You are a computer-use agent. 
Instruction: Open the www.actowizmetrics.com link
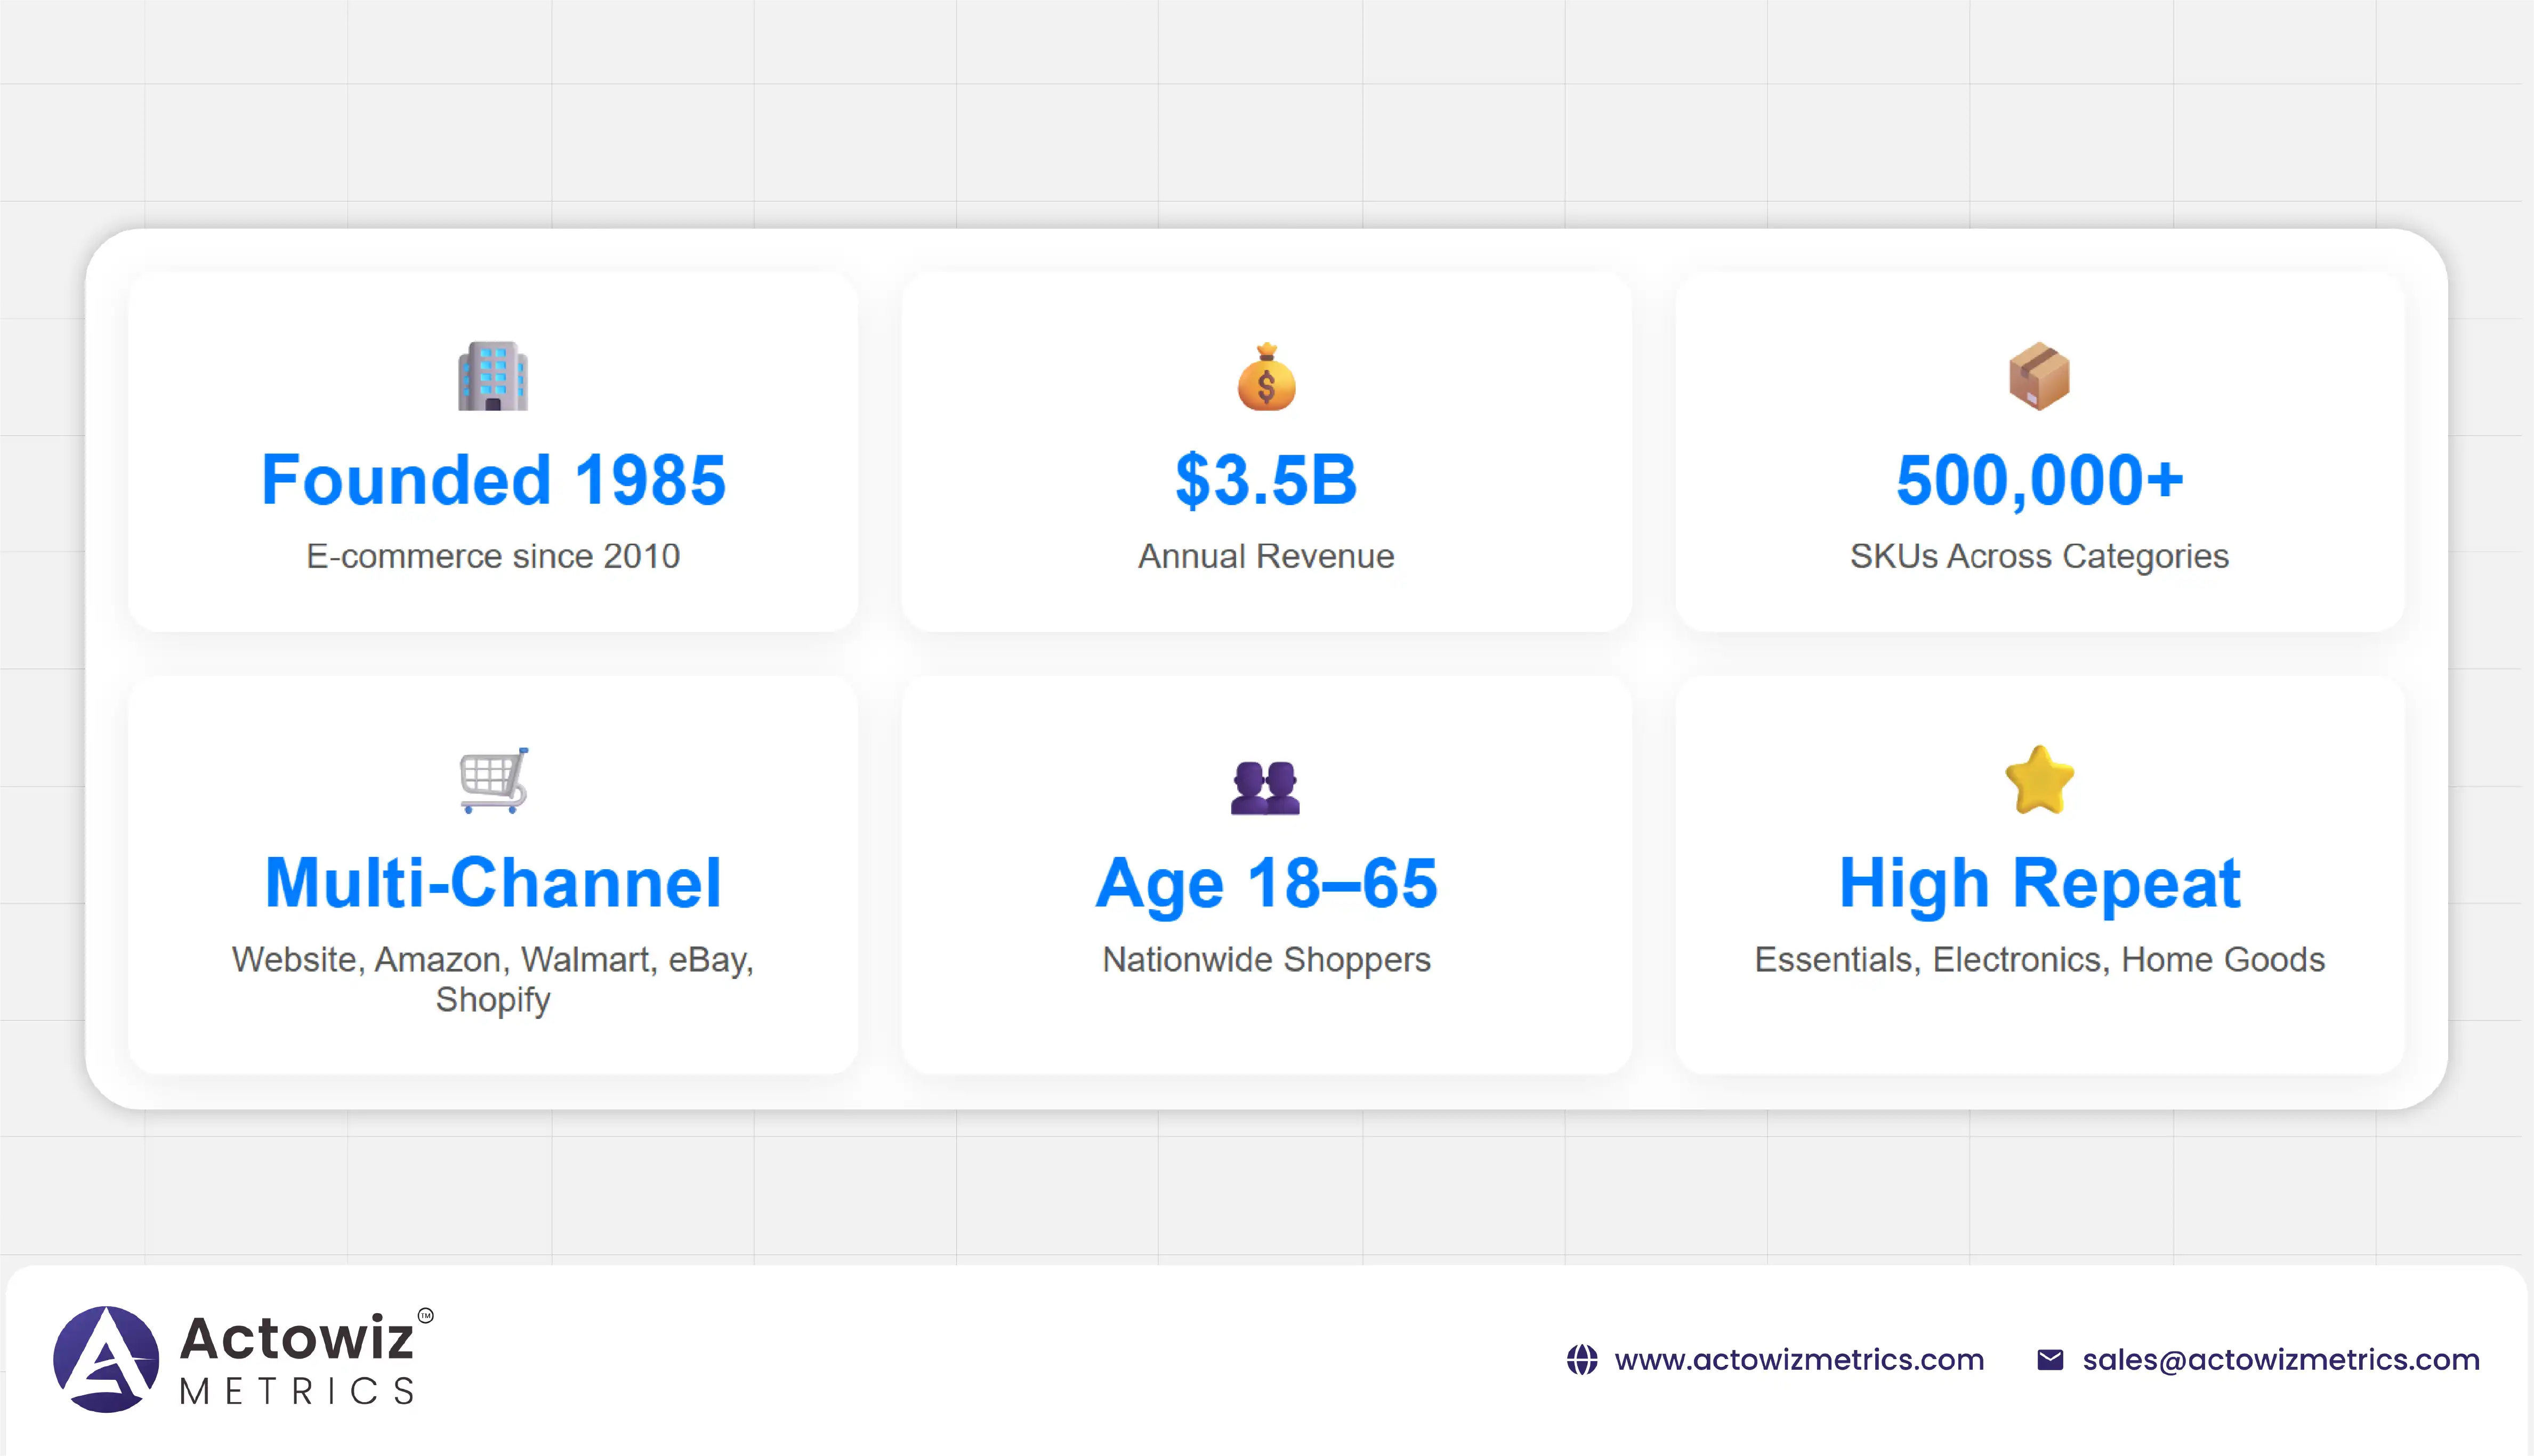pos(1799,1360)
